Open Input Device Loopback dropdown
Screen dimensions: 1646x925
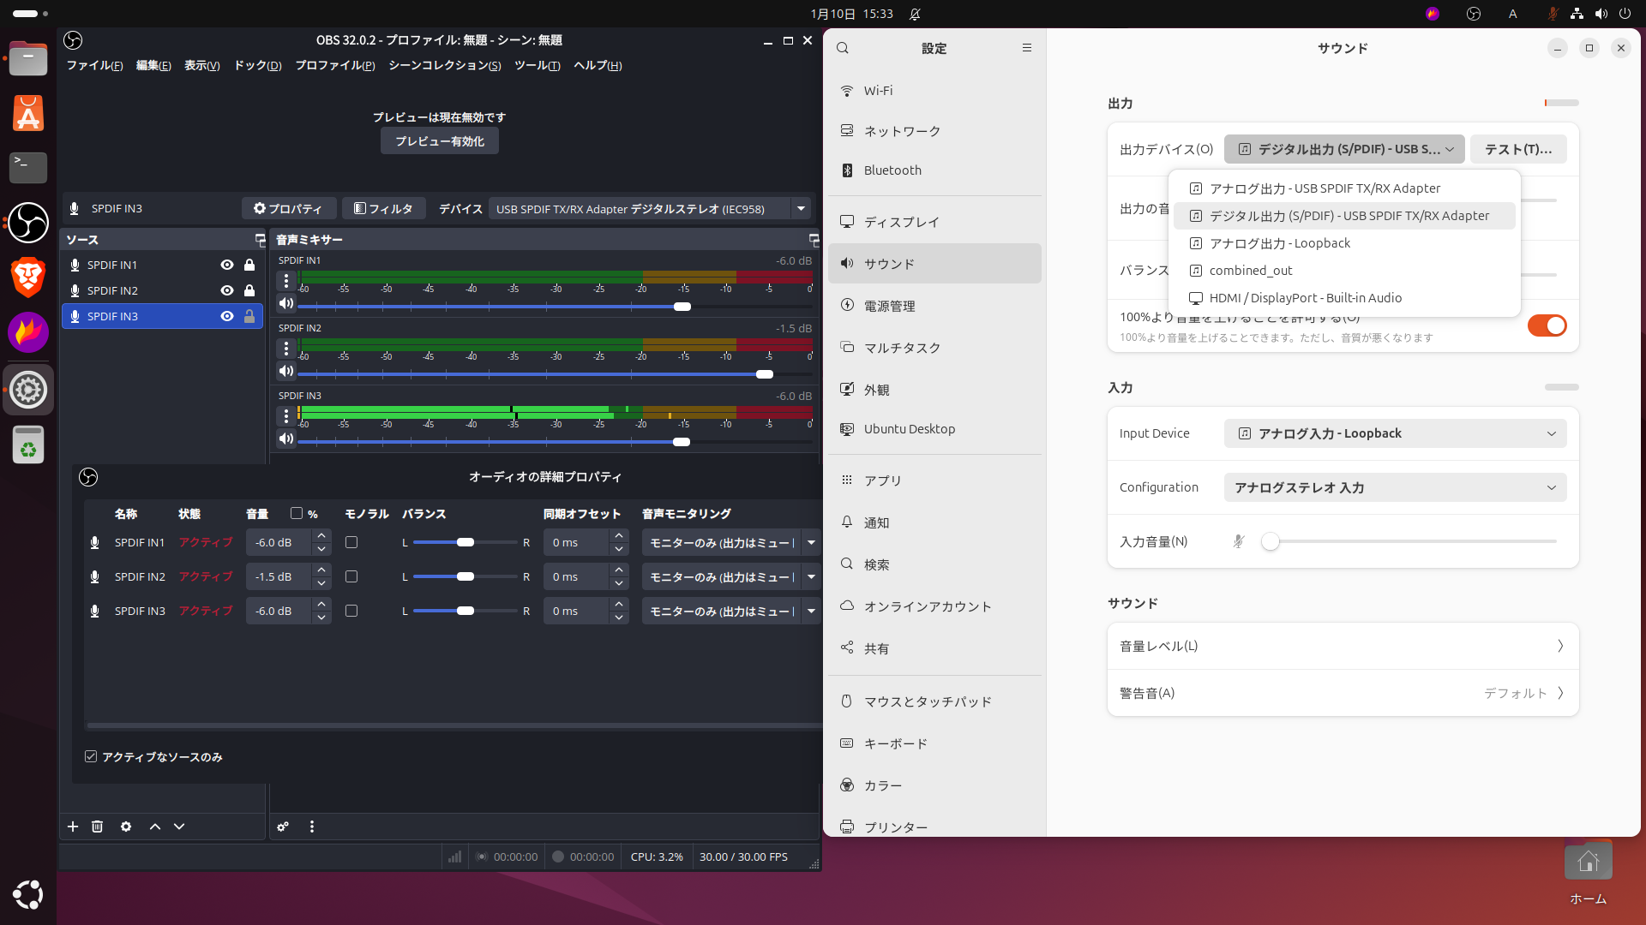(1395, 433)
